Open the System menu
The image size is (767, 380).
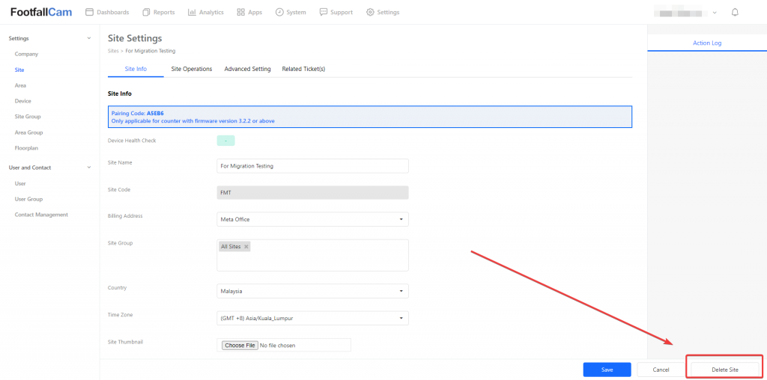tap(290, 12)
